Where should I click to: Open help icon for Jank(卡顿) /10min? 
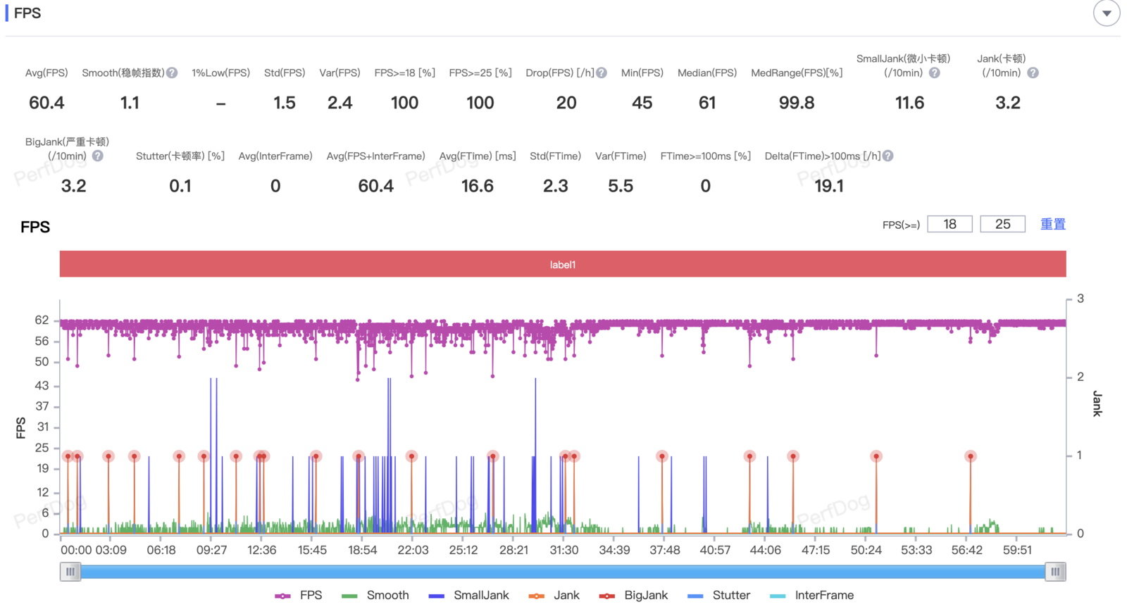coord(1033,73)
